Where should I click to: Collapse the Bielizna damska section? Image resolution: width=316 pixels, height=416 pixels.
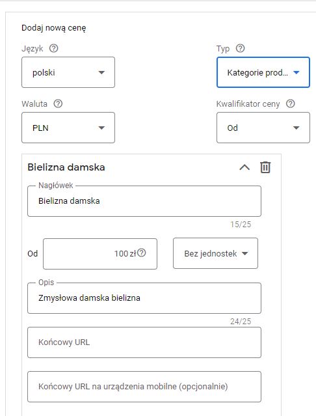(244, 167)
